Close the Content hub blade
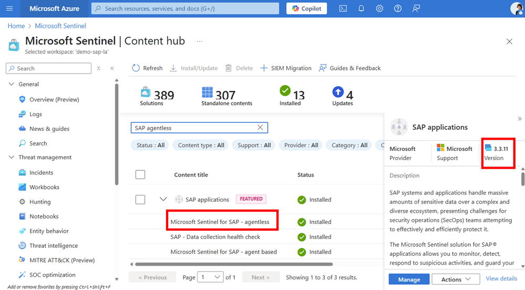 [509, 42]
